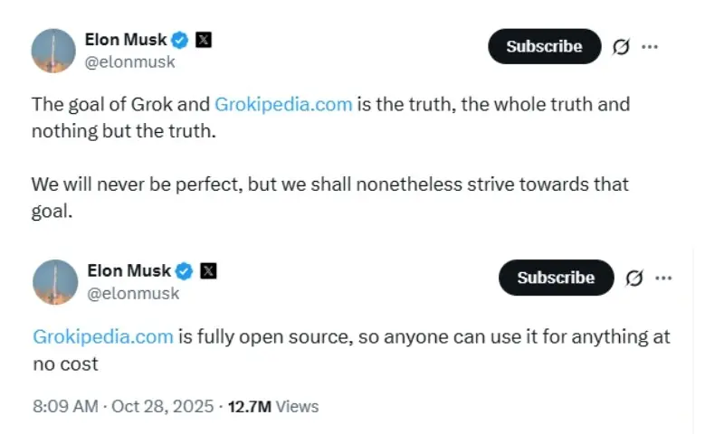Click the Grok icon beside second Subscribe button

634,278
